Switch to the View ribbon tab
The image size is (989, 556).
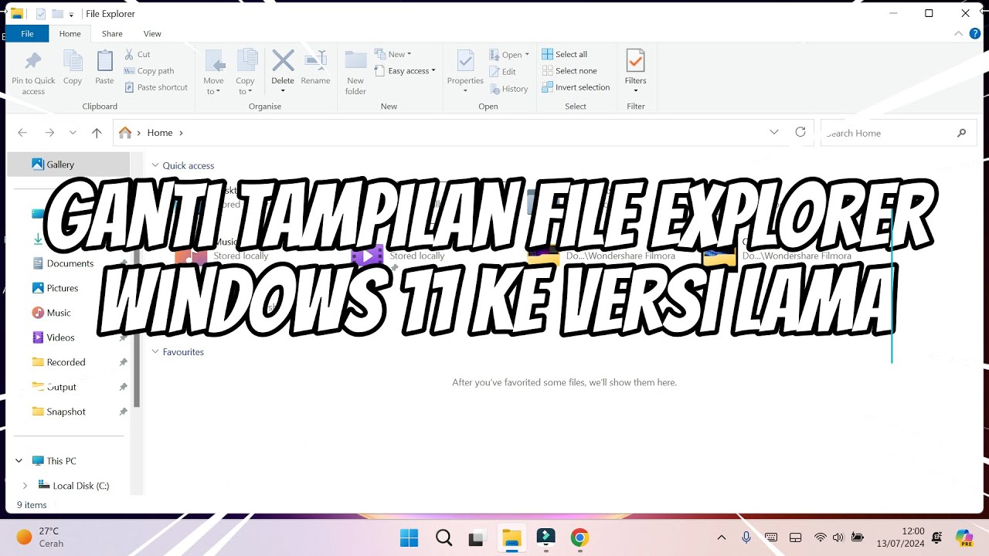click(x=152, y=34)
